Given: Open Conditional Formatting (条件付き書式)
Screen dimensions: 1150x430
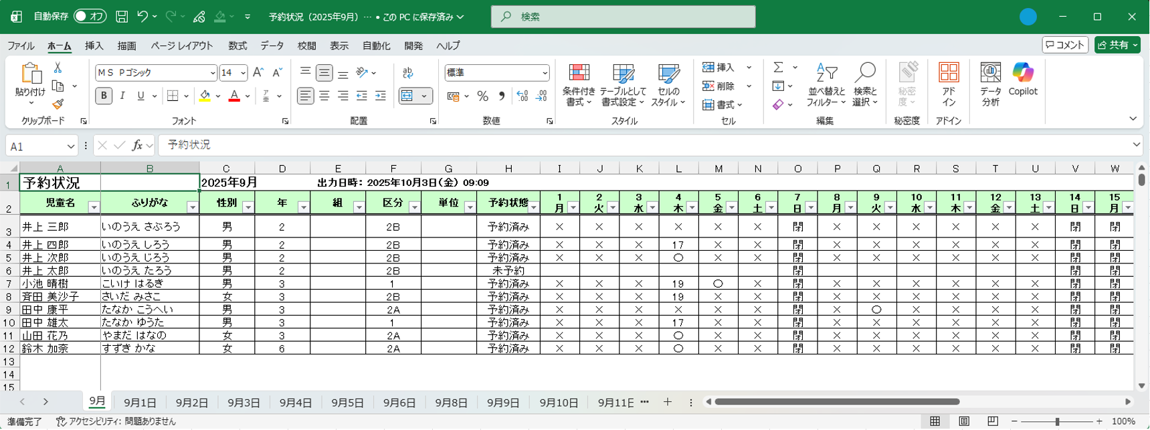Looking at the screenshot, I should coord(579,85).
